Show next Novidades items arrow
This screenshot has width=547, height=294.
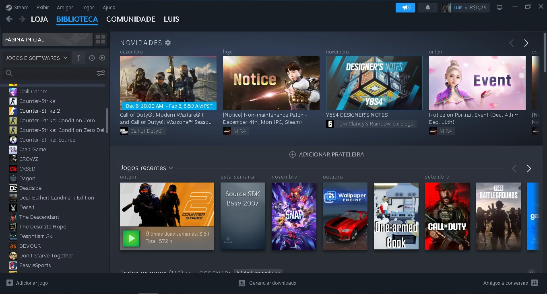(x=526, y=43)
